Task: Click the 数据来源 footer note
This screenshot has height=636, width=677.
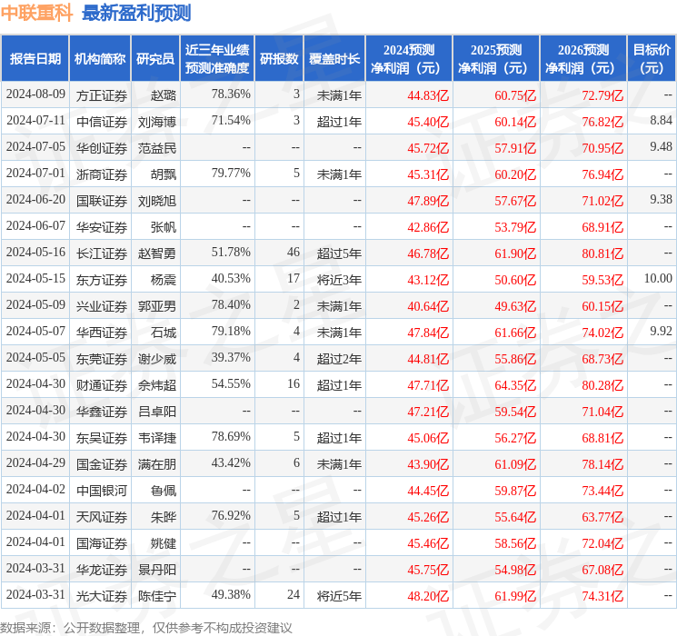Action: click(146, 627)
